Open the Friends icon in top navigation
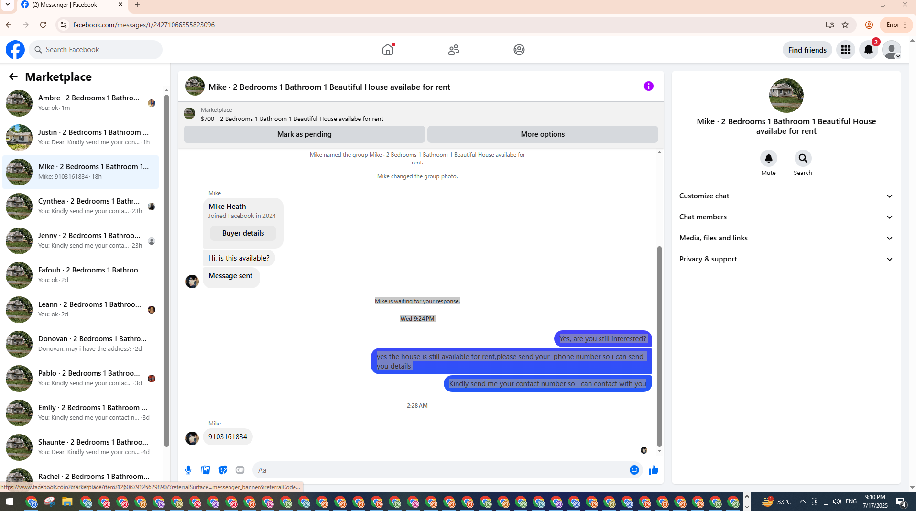Screen dimensions: 916x511 [x=454, y=50]
